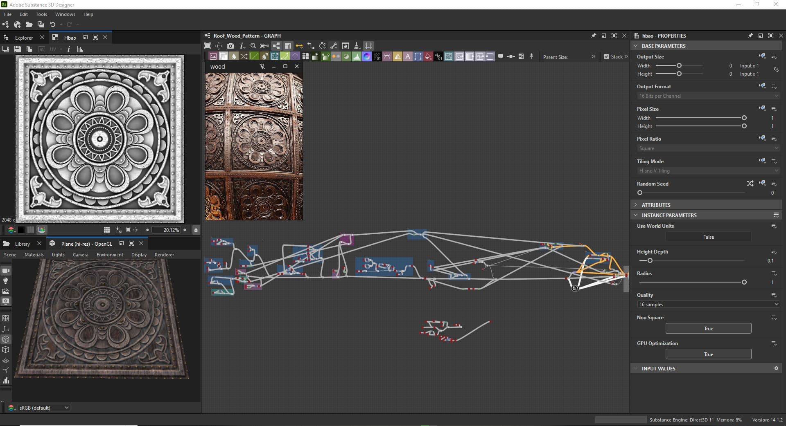The image size is (786, 426).
Task: Click the False button under Use World Units
Action: 708,237
